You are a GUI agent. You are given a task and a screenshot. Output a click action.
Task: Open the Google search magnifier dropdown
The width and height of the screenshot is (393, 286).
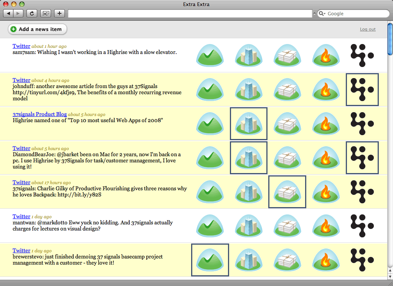[322, 13]
